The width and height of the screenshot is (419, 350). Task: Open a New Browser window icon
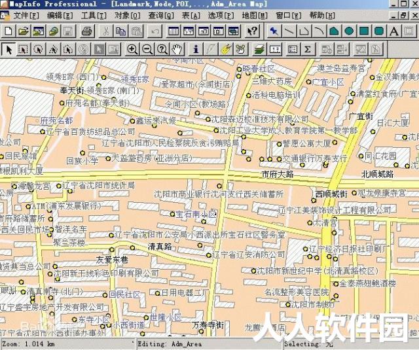tap(173, 31)
